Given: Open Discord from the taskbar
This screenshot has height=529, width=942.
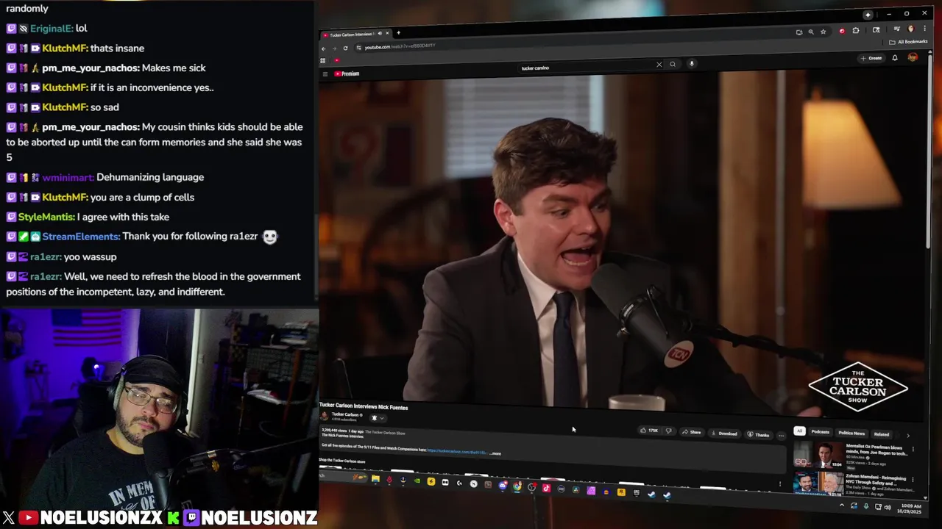Looking at the screenshot, I should (x=503, y=486).
